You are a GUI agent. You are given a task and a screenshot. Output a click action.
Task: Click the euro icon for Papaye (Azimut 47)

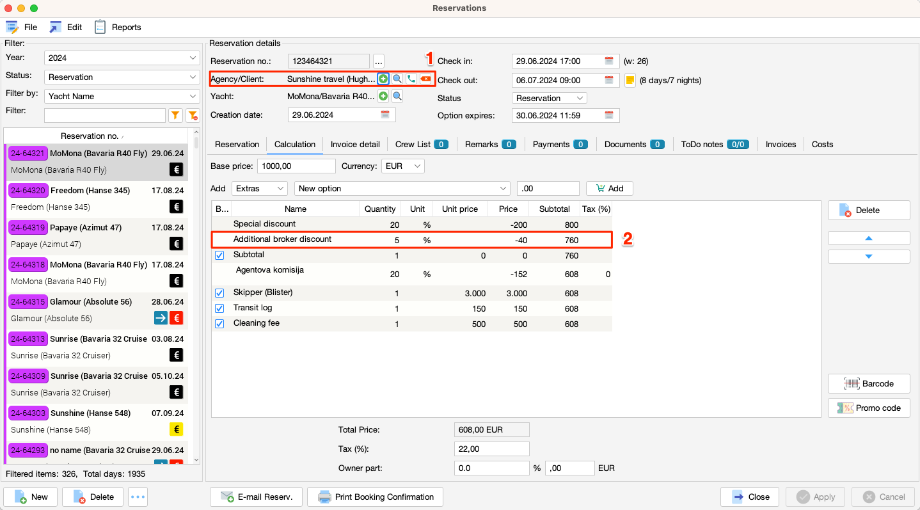(x=177, y=244)
